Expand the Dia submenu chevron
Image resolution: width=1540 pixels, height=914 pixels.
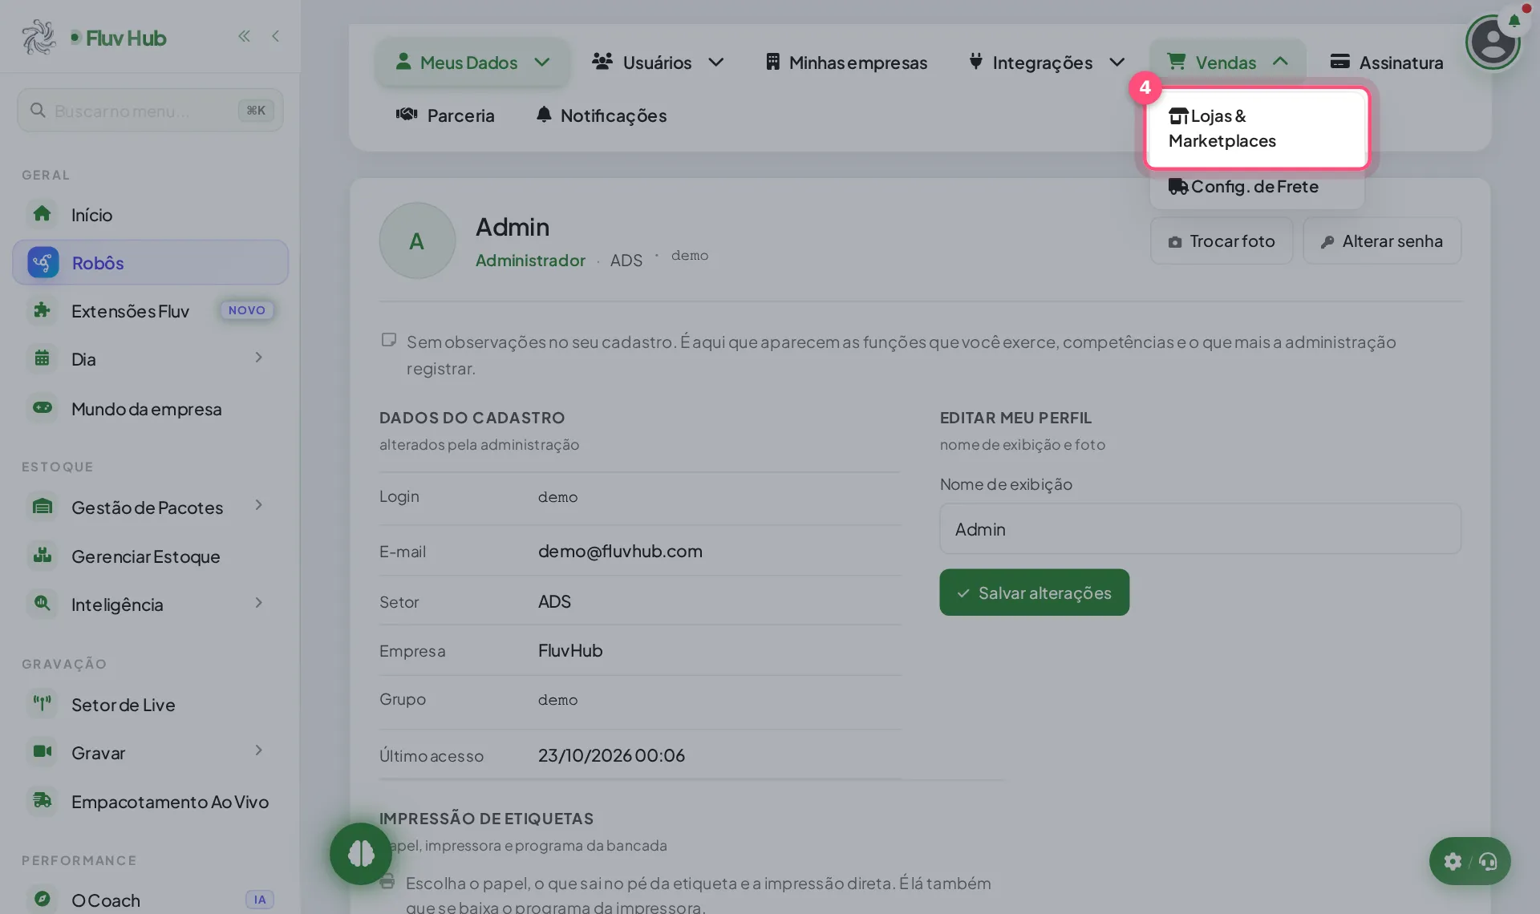tap(258, 358)
